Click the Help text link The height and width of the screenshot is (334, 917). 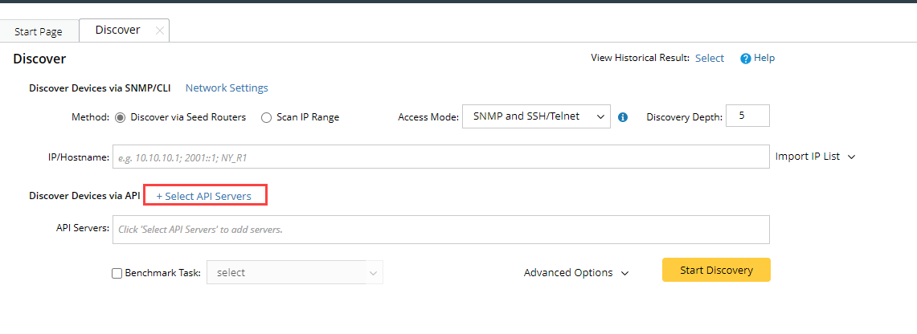tap(764, 59)
